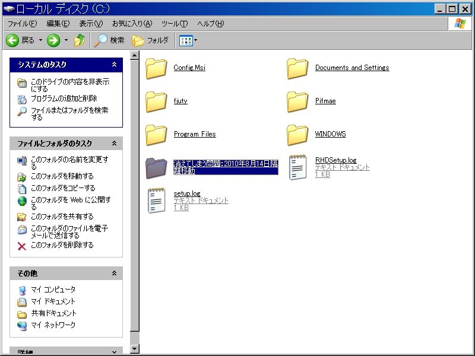Open the ファイル(F) menu
This screenshot has width=475, height=356.
click(22, 24)
